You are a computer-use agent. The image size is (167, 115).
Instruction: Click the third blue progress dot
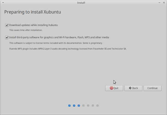point(79,106)
